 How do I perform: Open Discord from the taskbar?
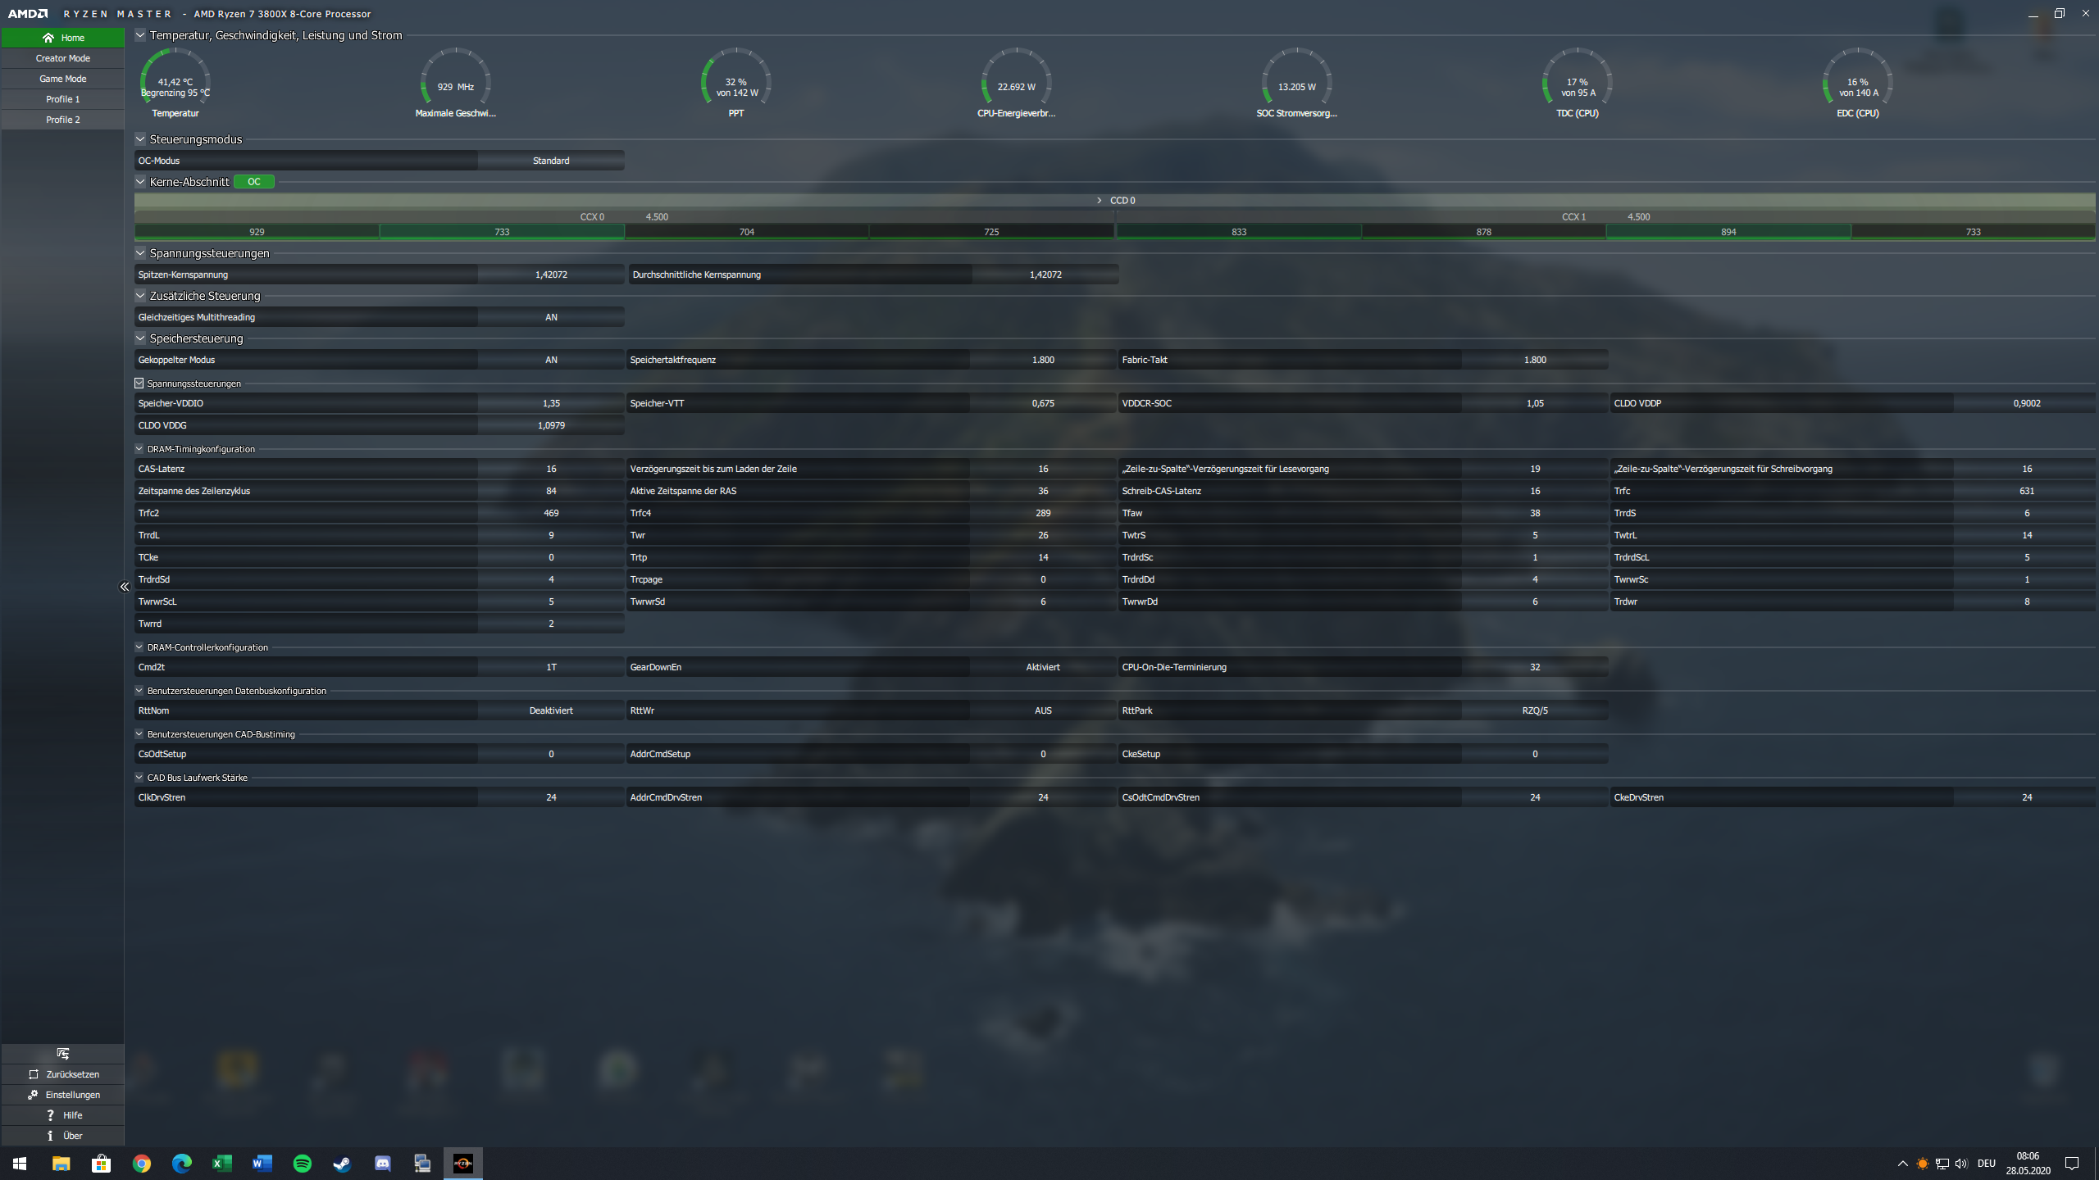(x=383, y=1164)
